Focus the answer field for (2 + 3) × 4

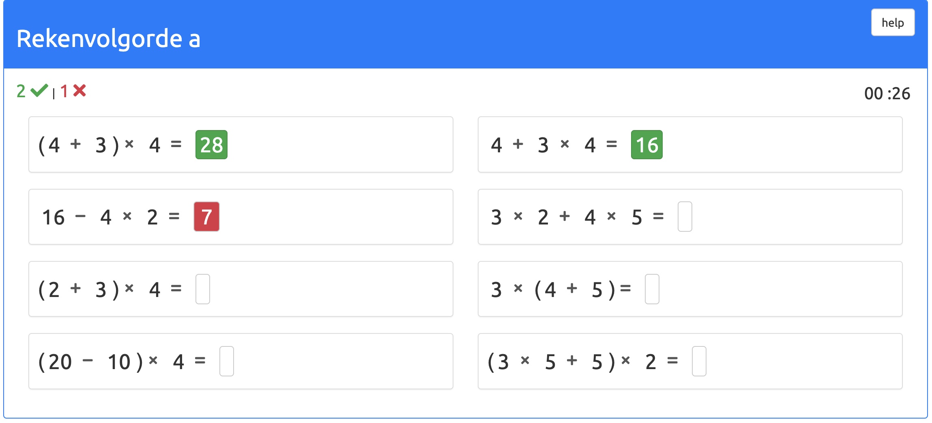click(202, 289)
